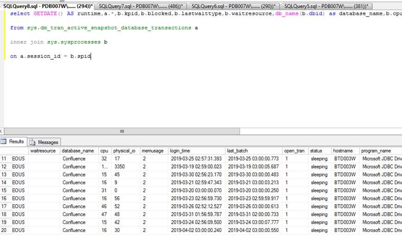Image resolution: width=402 pixels, height=242 pixels.
Task: Click sys.sysprocesses in the query
Action: coord(74,42)
